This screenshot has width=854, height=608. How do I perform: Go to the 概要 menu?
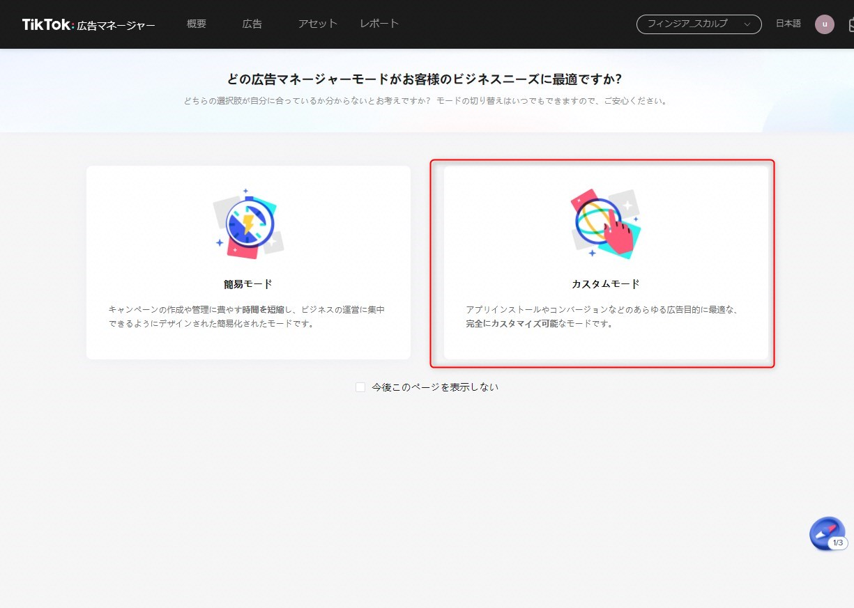click(x=197, y=24)
